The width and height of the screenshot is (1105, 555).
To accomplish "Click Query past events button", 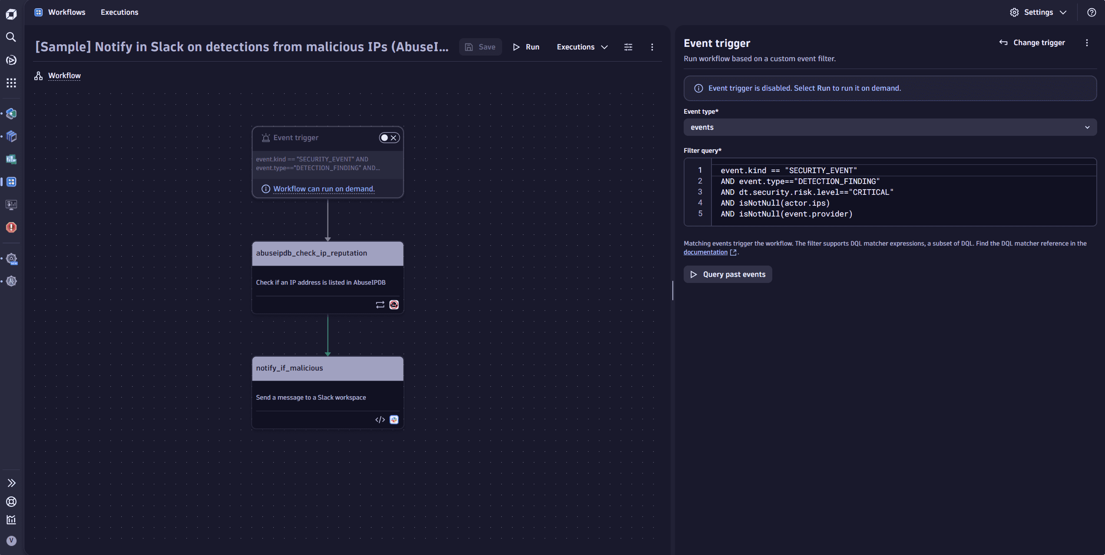I will [728, 274].
